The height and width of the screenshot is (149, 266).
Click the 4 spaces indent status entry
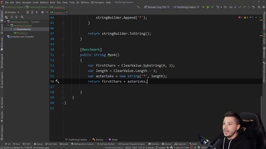[x=150, y=147]
